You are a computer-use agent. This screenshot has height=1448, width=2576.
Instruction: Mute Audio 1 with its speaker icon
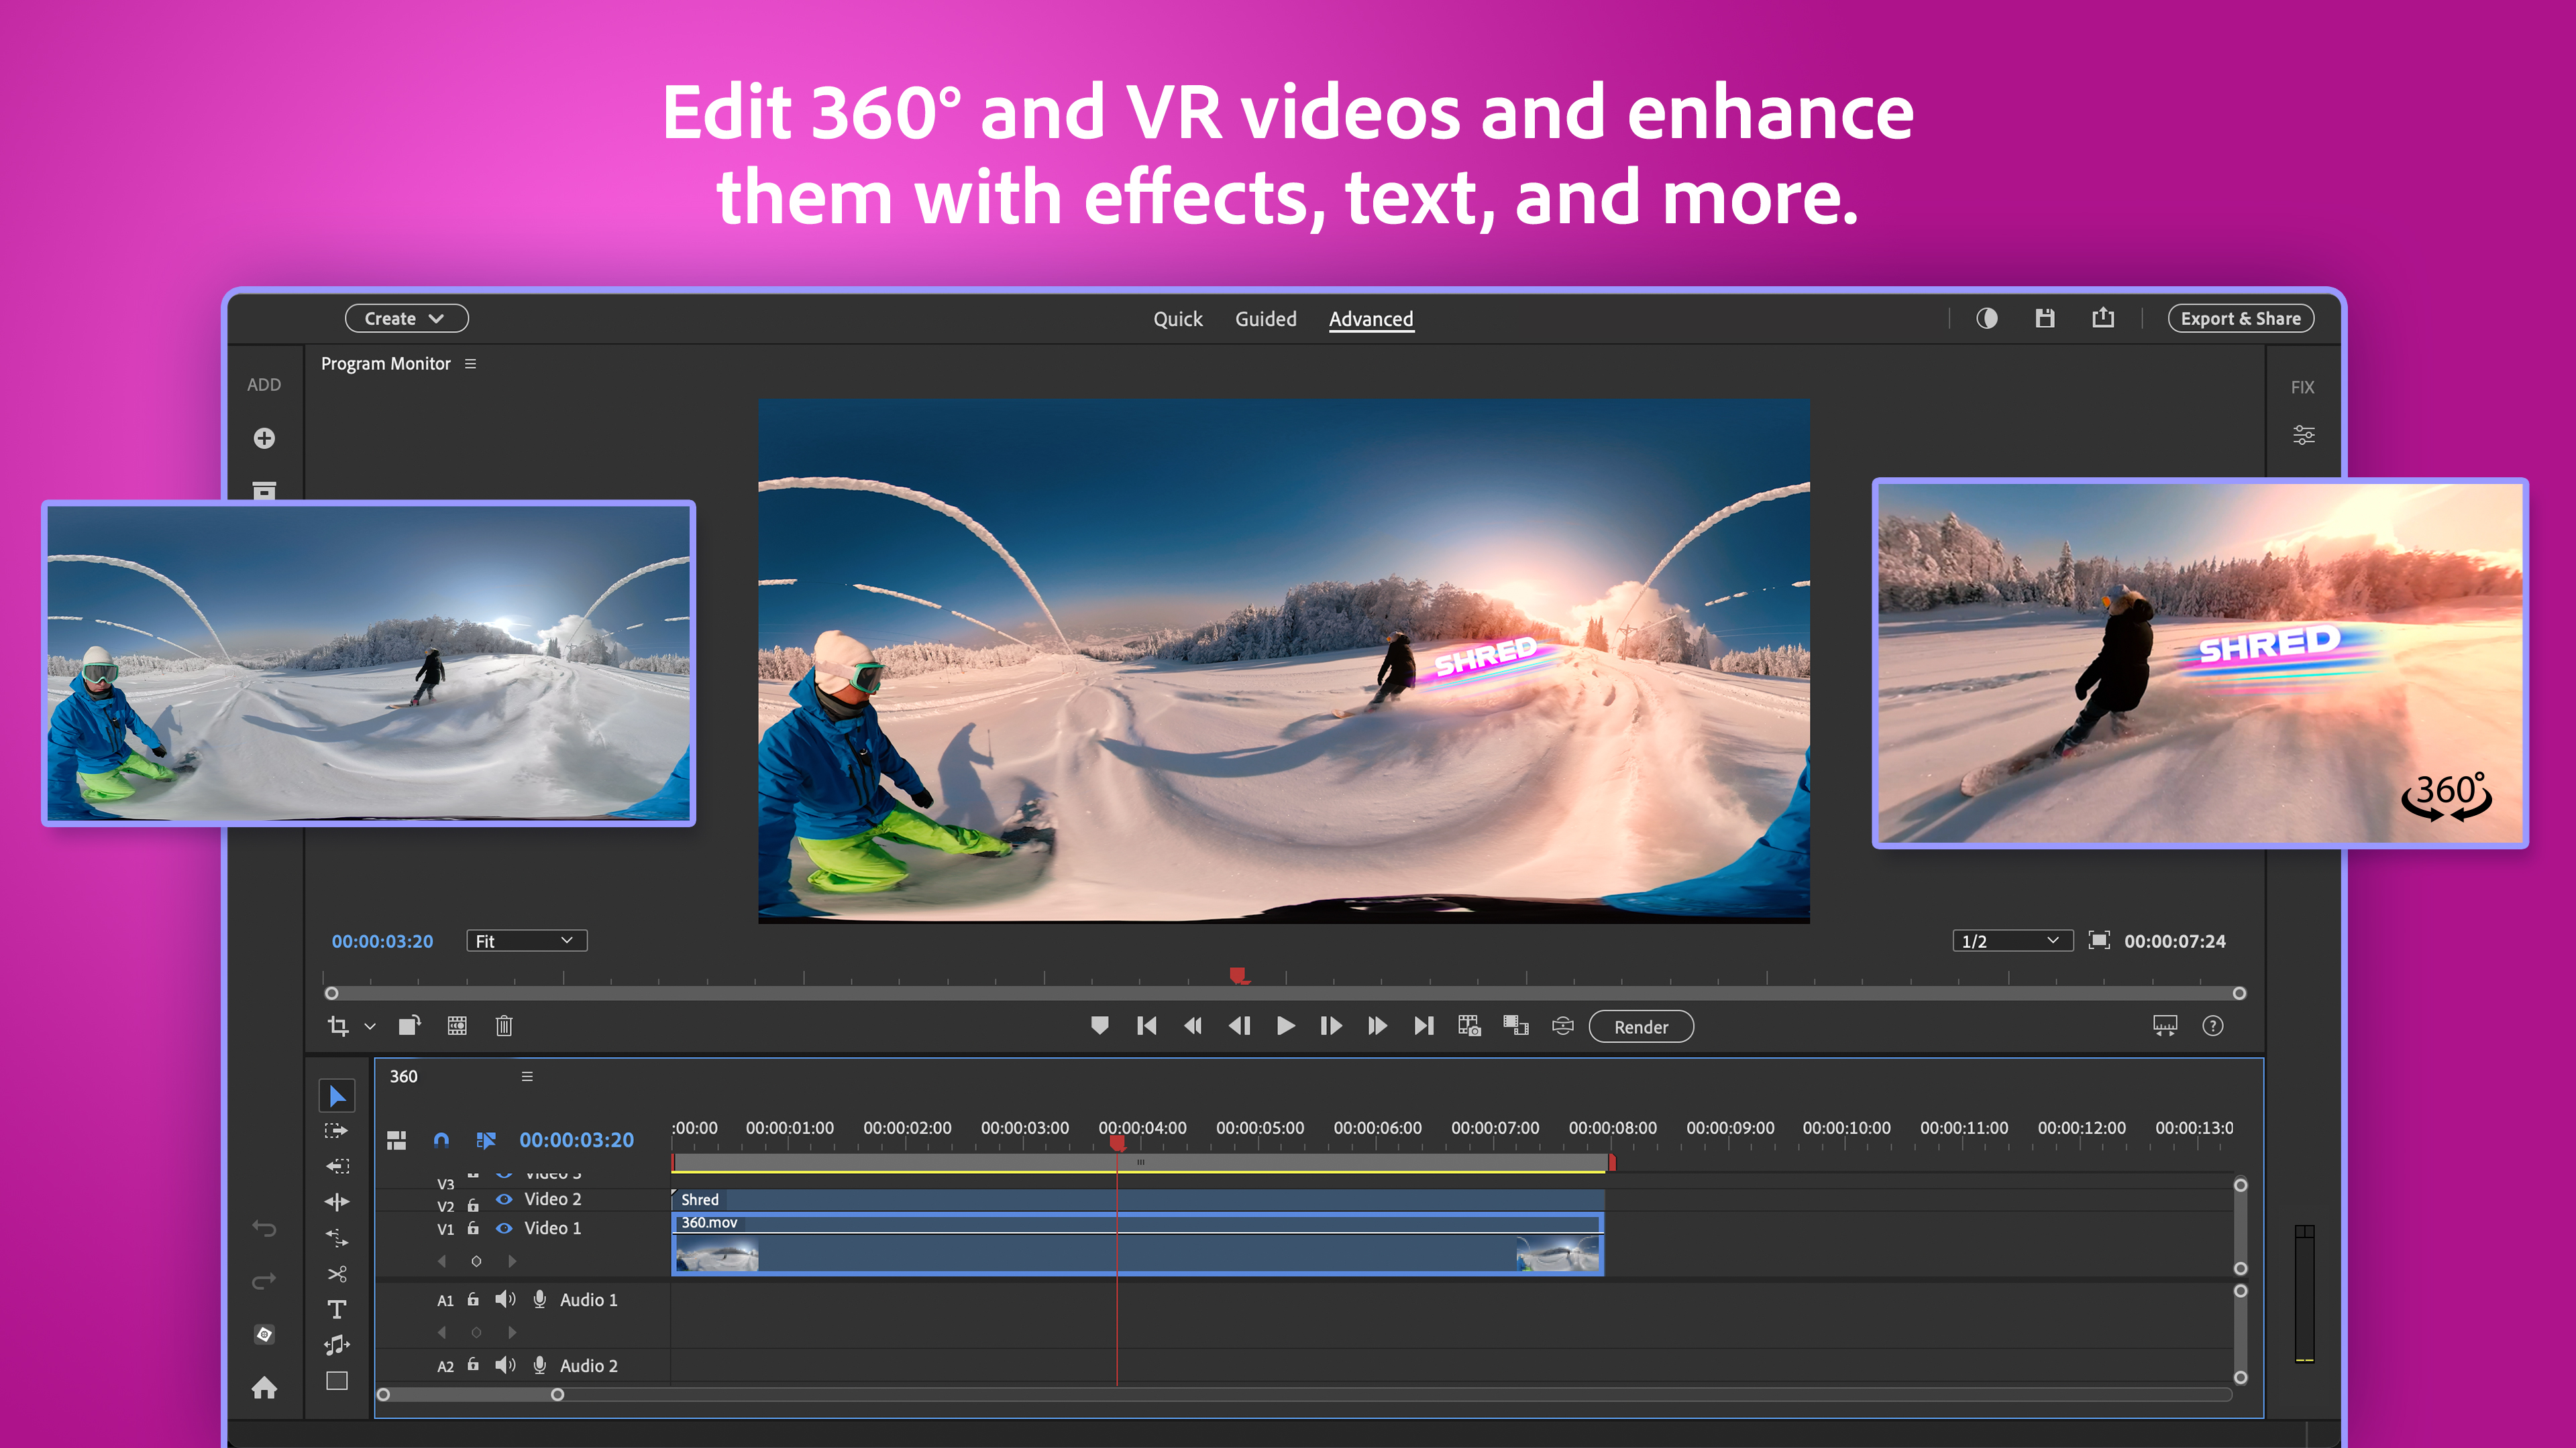505,1299
